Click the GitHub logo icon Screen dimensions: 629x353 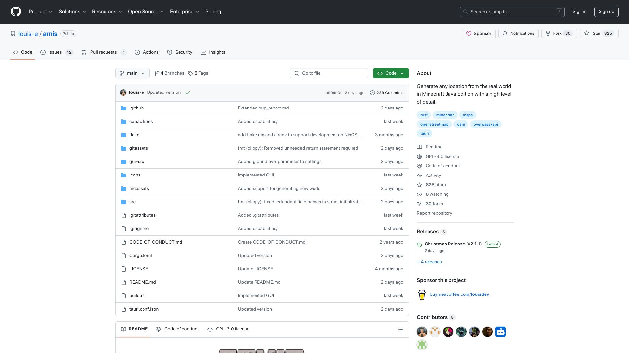coord(16,12)
